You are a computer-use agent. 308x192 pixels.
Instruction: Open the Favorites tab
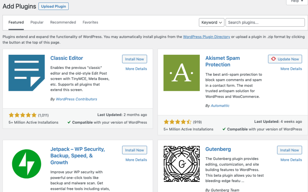tap(90, 22)
